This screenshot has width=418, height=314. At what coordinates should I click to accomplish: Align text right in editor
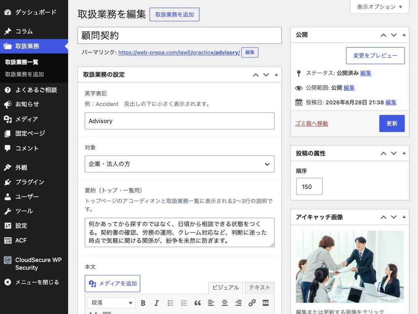tap(238, 303)
